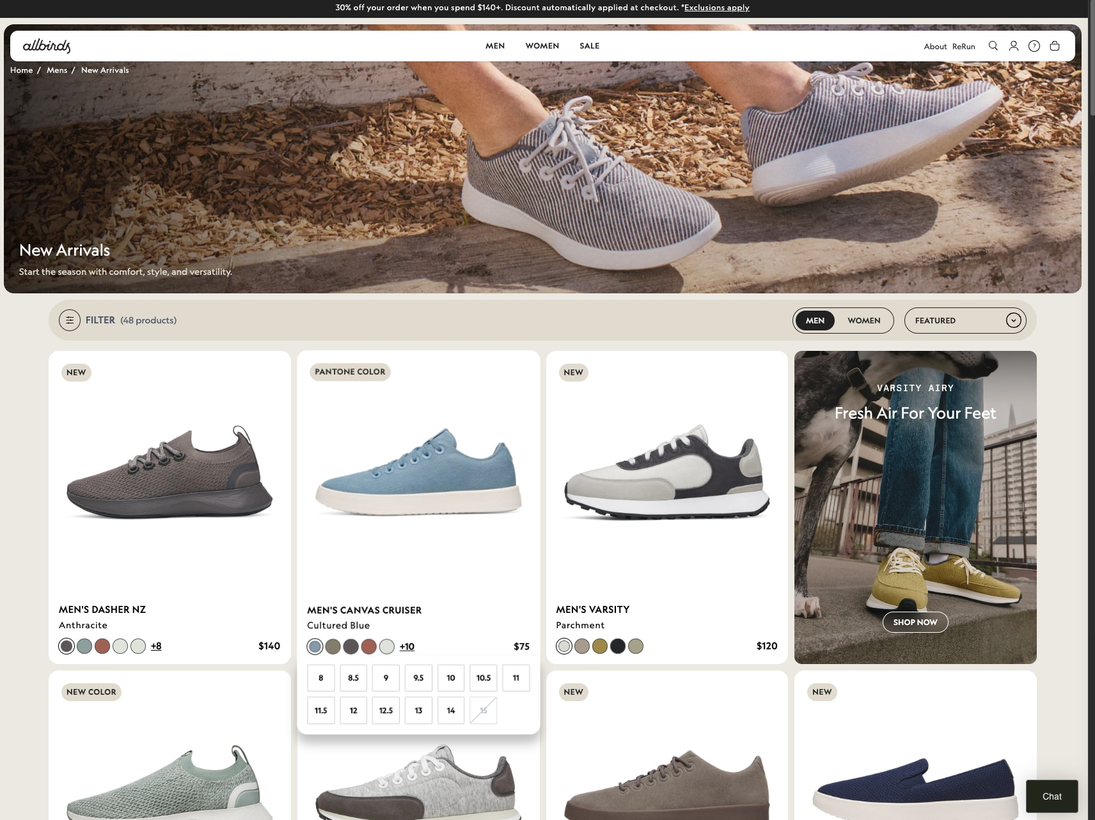Open Men's Canvas Cruiser shoe image
The width and height of the screenshot is (1095, 820).
(x=418, y=473)
